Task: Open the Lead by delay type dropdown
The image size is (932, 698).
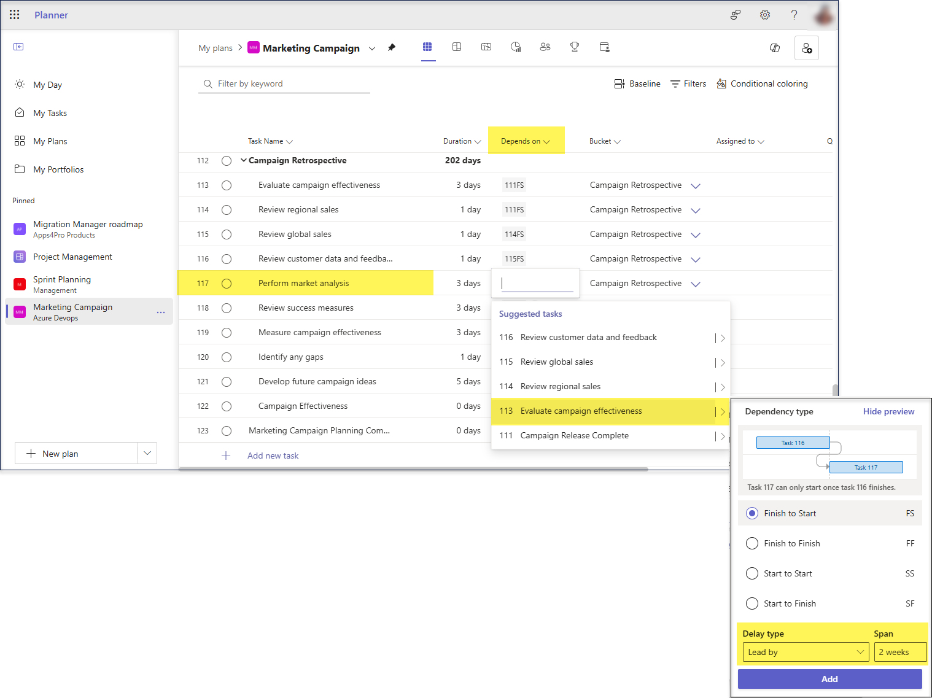Action: 805,652
